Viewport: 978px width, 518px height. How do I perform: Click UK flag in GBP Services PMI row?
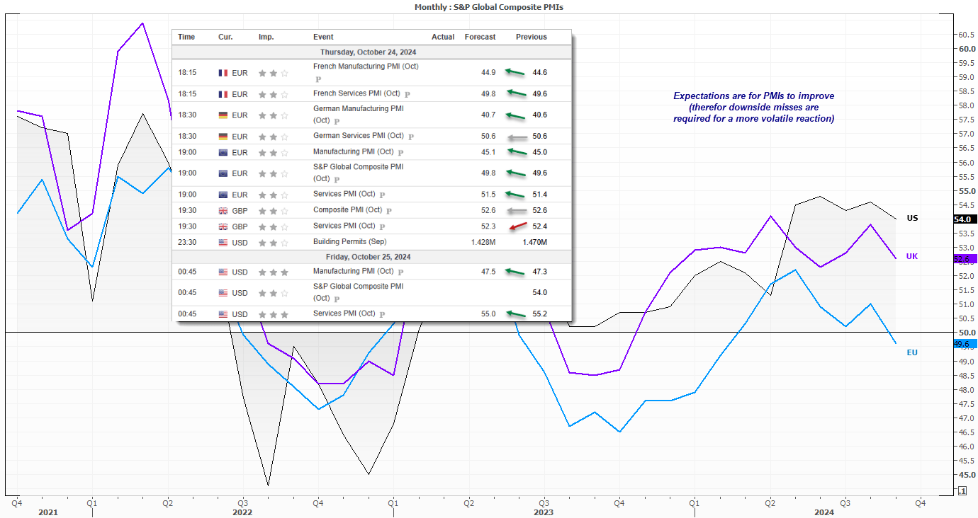(x=223, y=226)
